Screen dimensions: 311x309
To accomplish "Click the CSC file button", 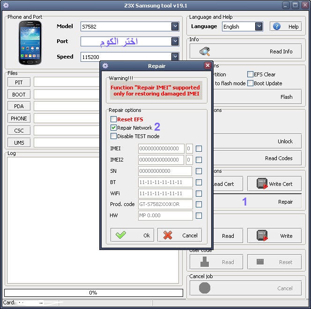I will pyautogui.click(x=19, y=131).
